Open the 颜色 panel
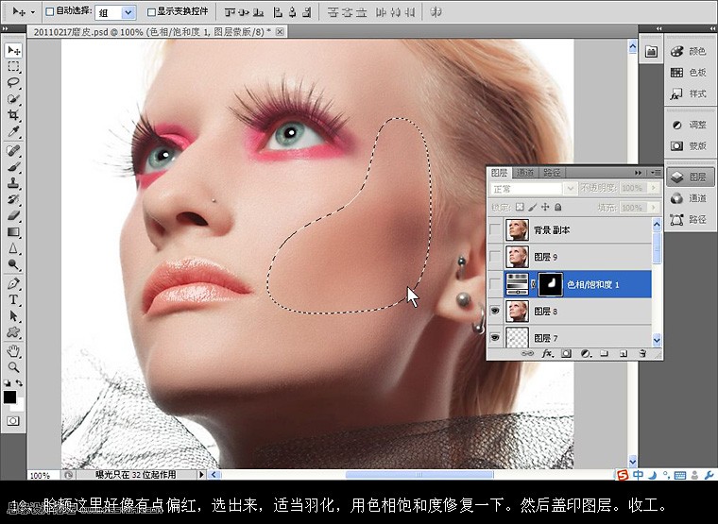Screen dimensions: 718x524 coord(689,51)
